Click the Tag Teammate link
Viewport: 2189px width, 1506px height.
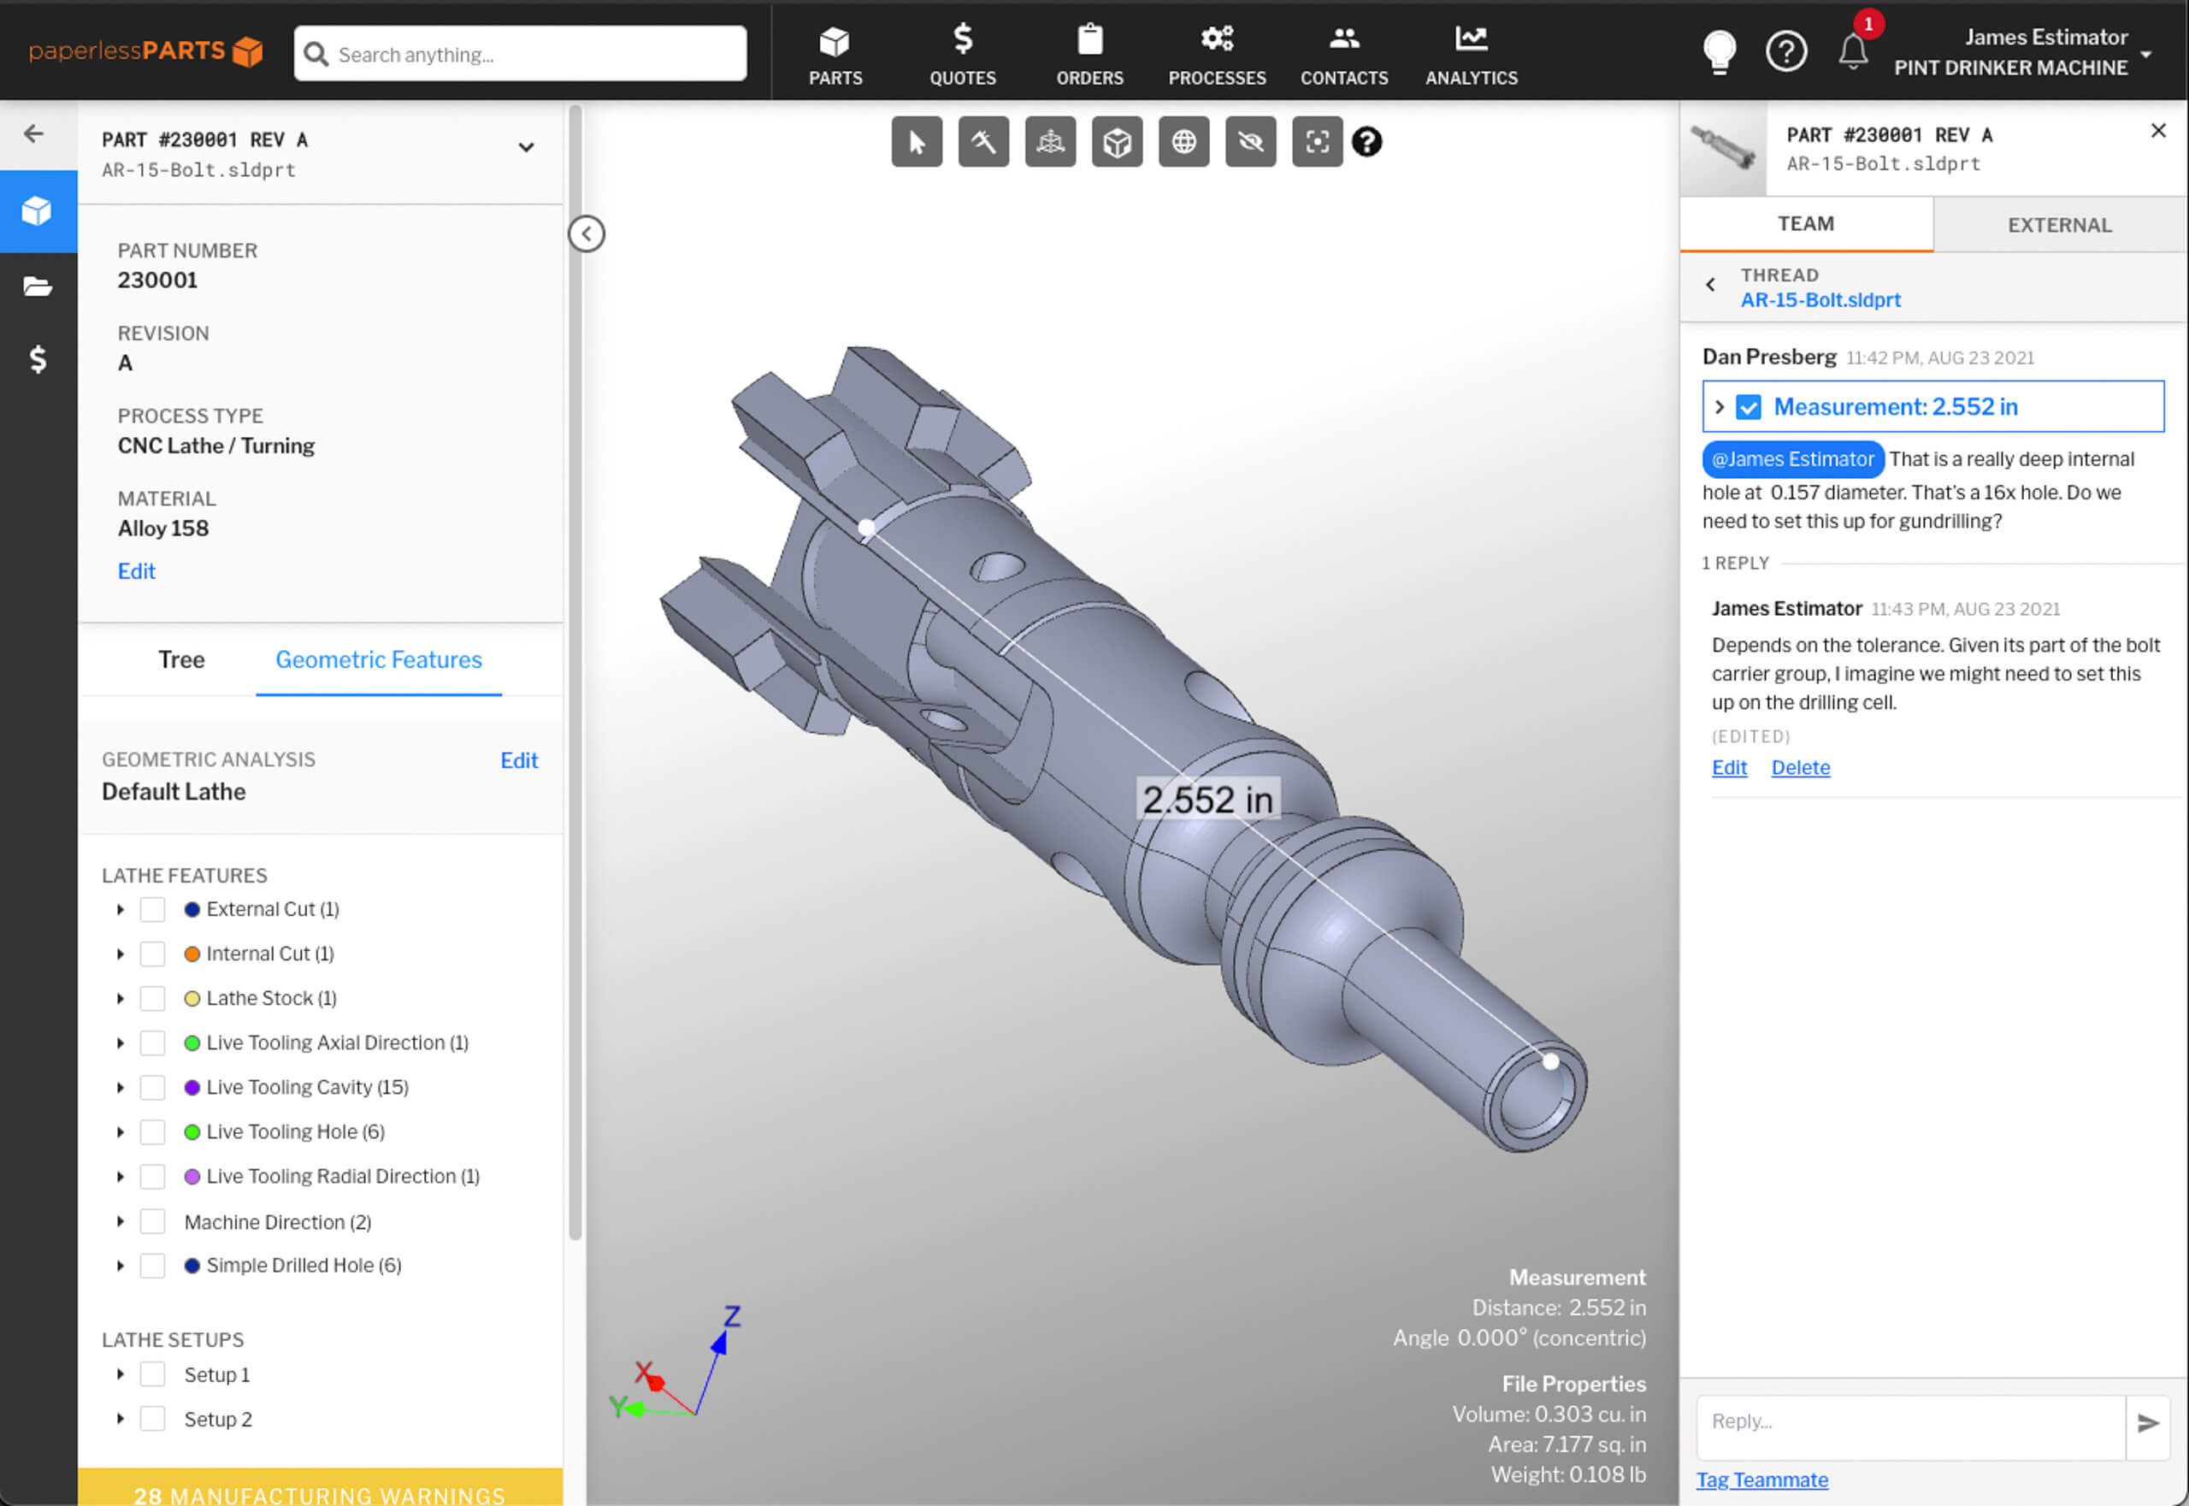pos(1761,1480)
